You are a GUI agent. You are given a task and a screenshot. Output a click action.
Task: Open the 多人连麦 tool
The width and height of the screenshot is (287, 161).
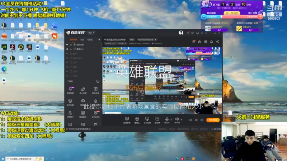coord(83,91)
